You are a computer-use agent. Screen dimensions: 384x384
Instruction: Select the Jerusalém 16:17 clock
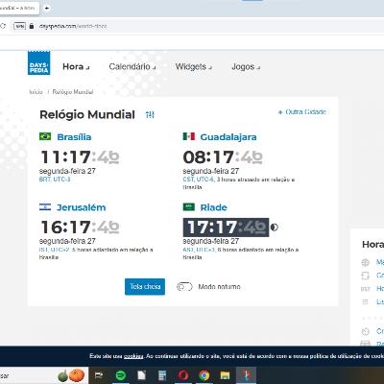(x=80, y=228)
